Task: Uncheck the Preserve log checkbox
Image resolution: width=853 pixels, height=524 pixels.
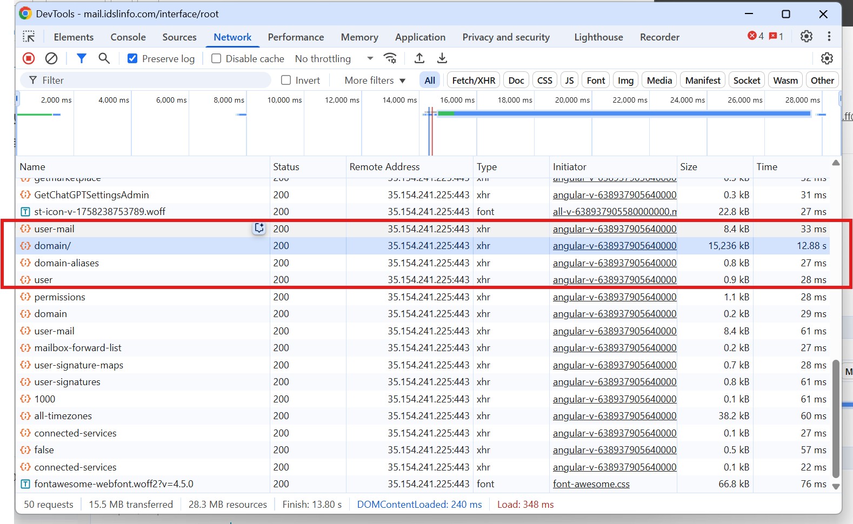Action: click(x=132, y=58)
